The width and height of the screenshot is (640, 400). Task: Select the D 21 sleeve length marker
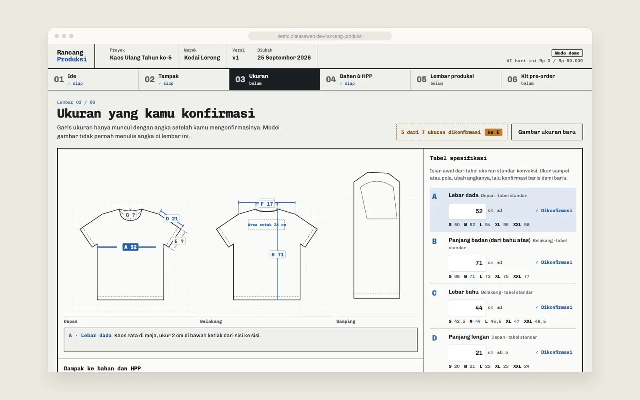[172, 218]
